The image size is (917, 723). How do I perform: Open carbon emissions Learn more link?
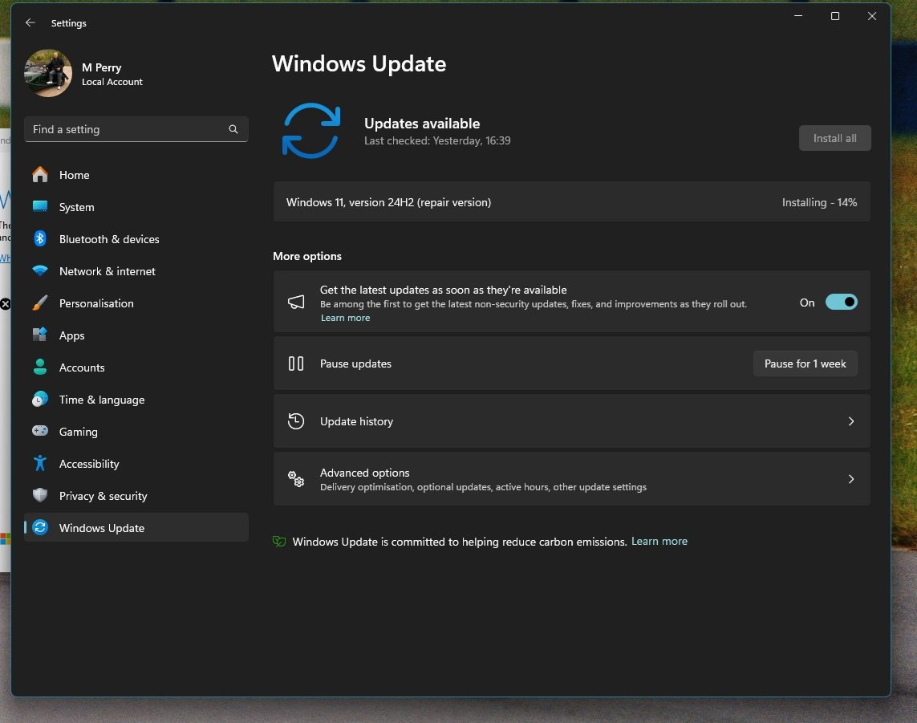659,541
